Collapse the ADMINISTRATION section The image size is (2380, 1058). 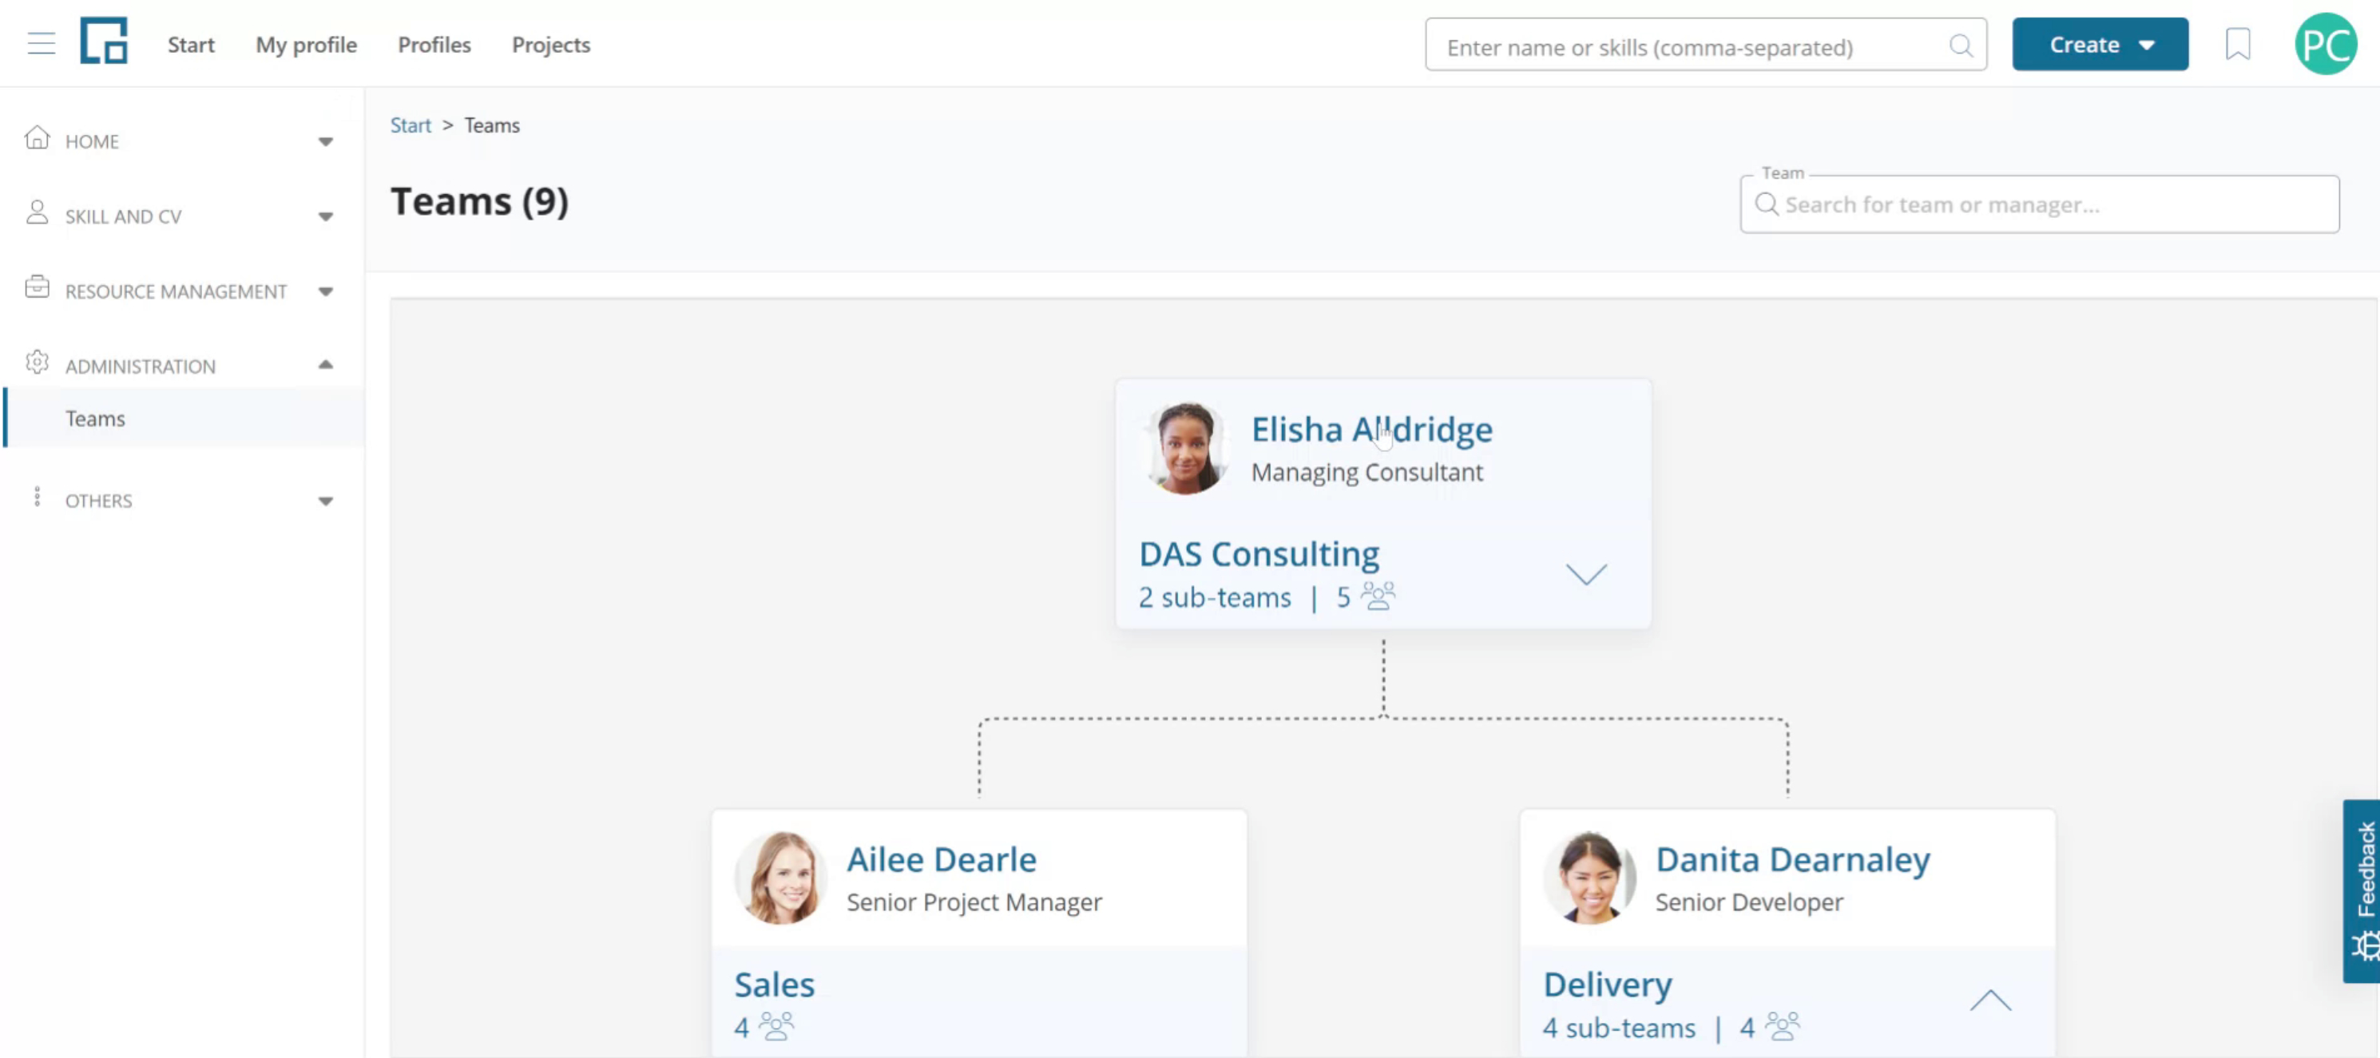coord(325,365)
